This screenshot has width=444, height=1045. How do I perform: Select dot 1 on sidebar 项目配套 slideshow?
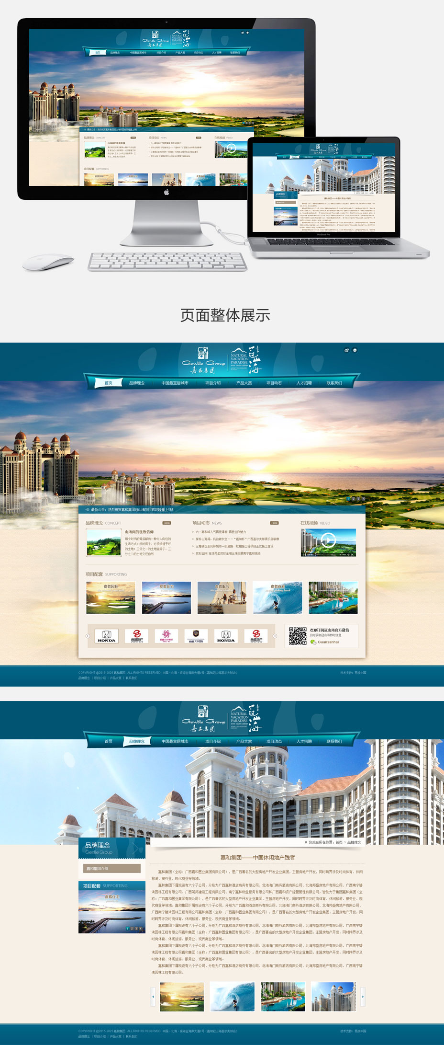(127, 929)
